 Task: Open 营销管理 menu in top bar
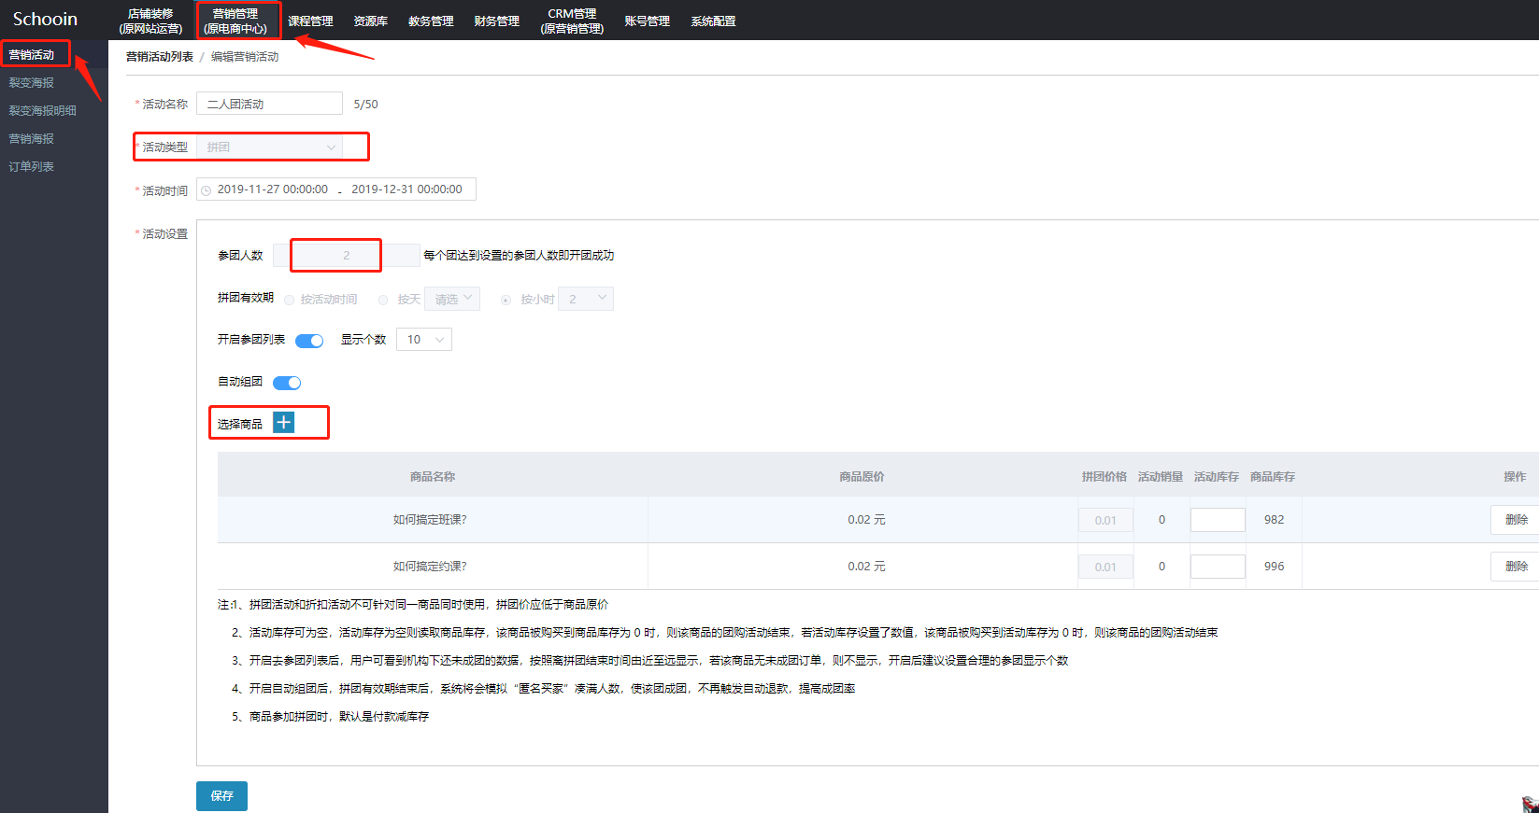click(x=235, y=21)
